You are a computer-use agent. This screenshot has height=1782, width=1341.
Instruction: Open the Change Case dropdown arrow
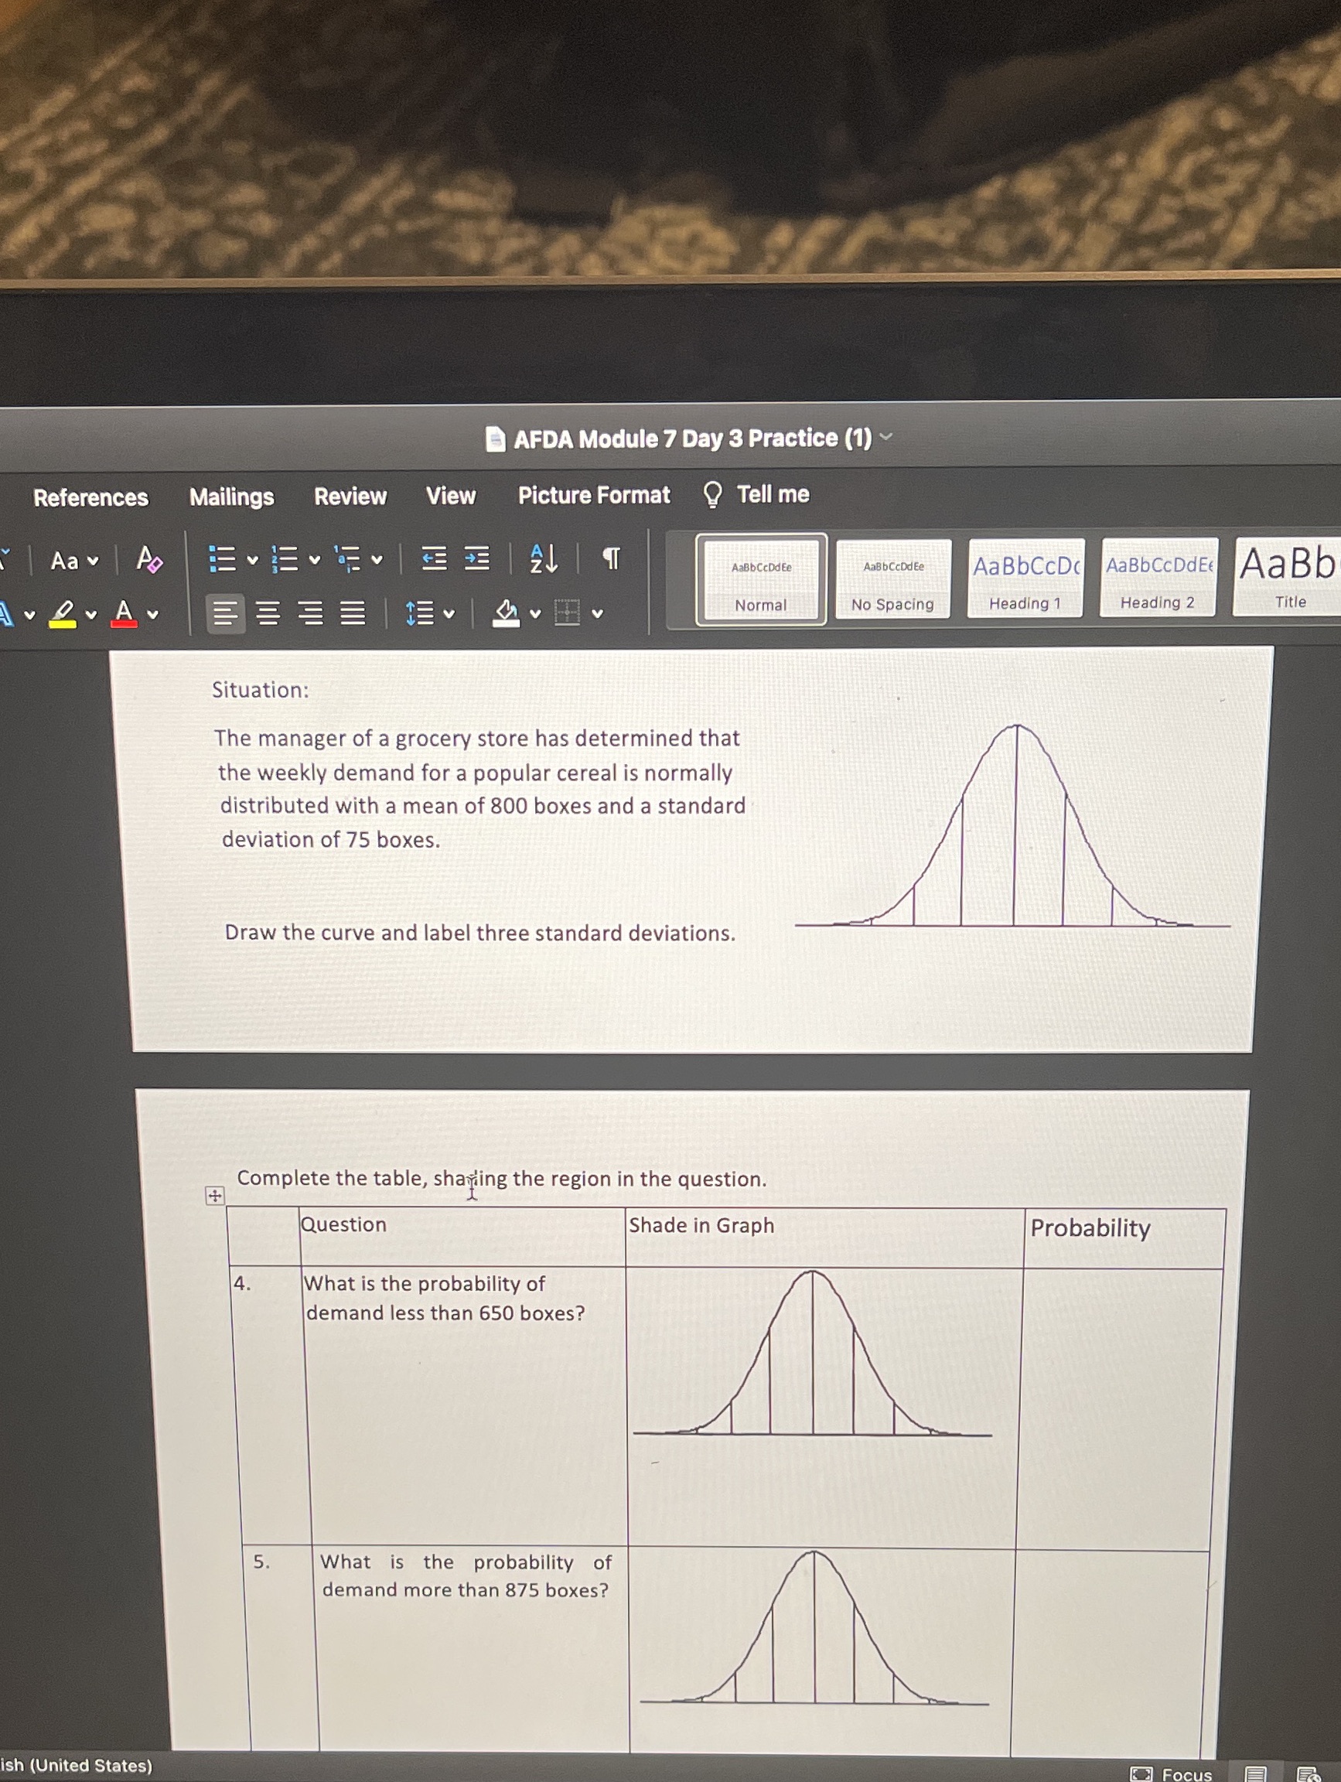pyautogui.click(x=93, y=561)
